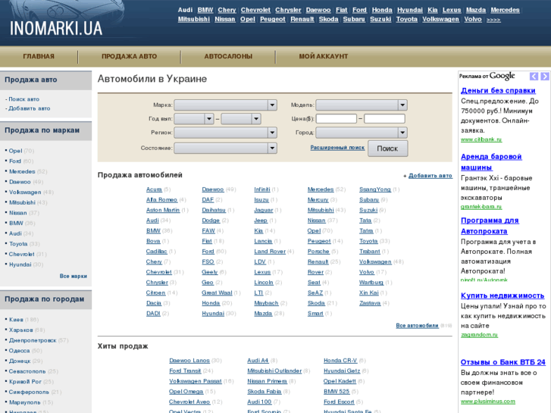Open Zastava in the brand list

[x=370, y=303]
